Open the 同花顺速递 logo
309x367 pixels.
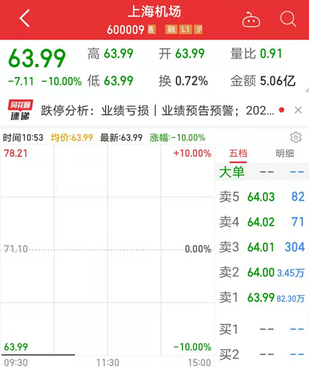pyautogui.click(x=20, y=110)
